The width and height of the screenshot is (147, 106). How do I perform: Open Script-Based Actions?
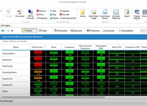coord(105,14)
